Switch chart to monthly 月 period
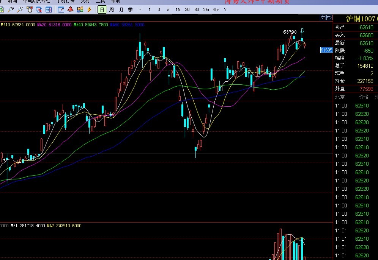Screen dimensions: 378x260 [x=121, y=9]
